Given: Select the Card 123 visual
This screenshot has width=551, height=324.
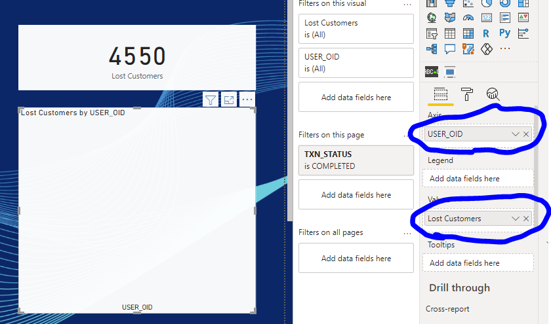Looking at the screenshot, I should click(487, 17).
